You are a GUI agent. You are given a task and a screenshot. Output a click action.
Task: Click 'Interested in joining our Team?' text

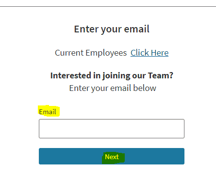(x=112, y=75)
